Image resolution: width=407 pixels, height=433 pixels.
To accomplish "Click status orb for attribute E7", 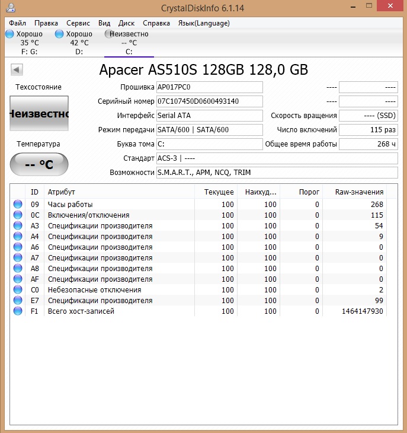I will 18,300.
